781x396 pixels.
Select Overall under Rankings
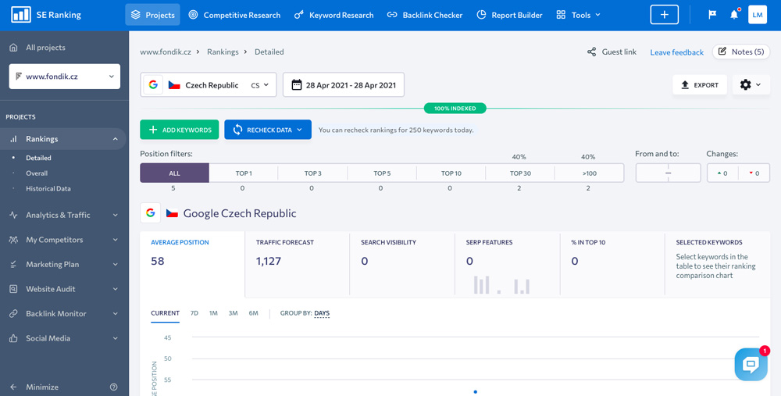click(37, 173)
